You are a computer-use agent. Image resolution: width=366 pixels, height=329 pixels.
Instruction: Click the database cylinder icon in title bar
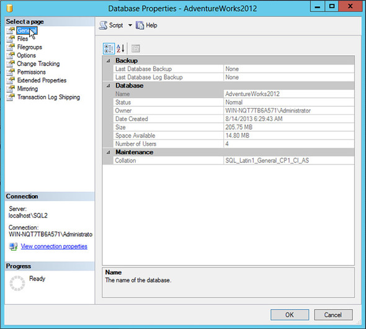tap(9, 9)
